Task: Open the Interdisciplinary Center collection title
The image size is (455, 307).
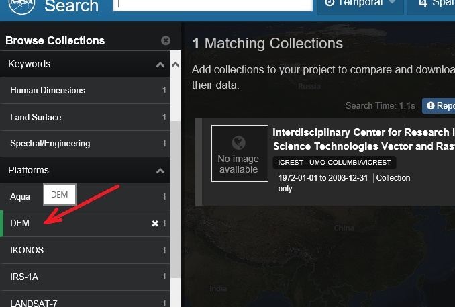Action: 363,139
